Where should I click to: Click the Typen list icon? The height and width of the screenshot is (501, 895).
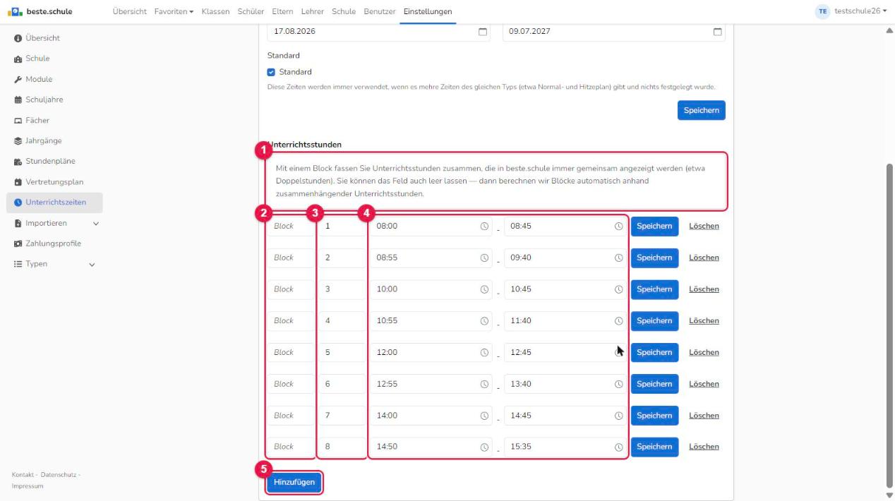click(18, 264)
